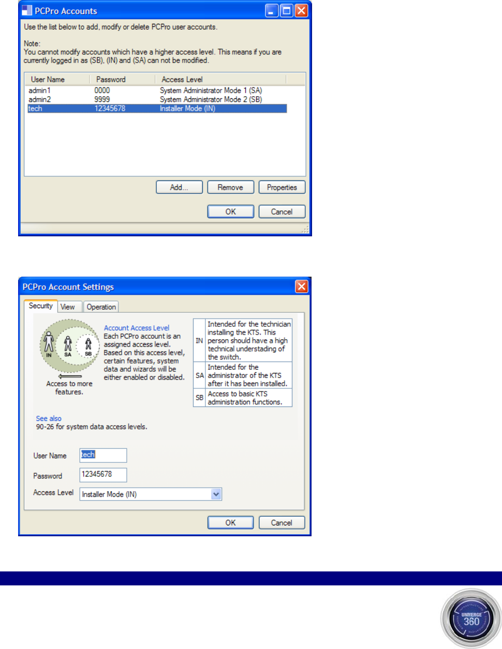The height and width of the screenshot is (649, 502).
Task: Click the Password input field
Action: [x=103, y=475]
